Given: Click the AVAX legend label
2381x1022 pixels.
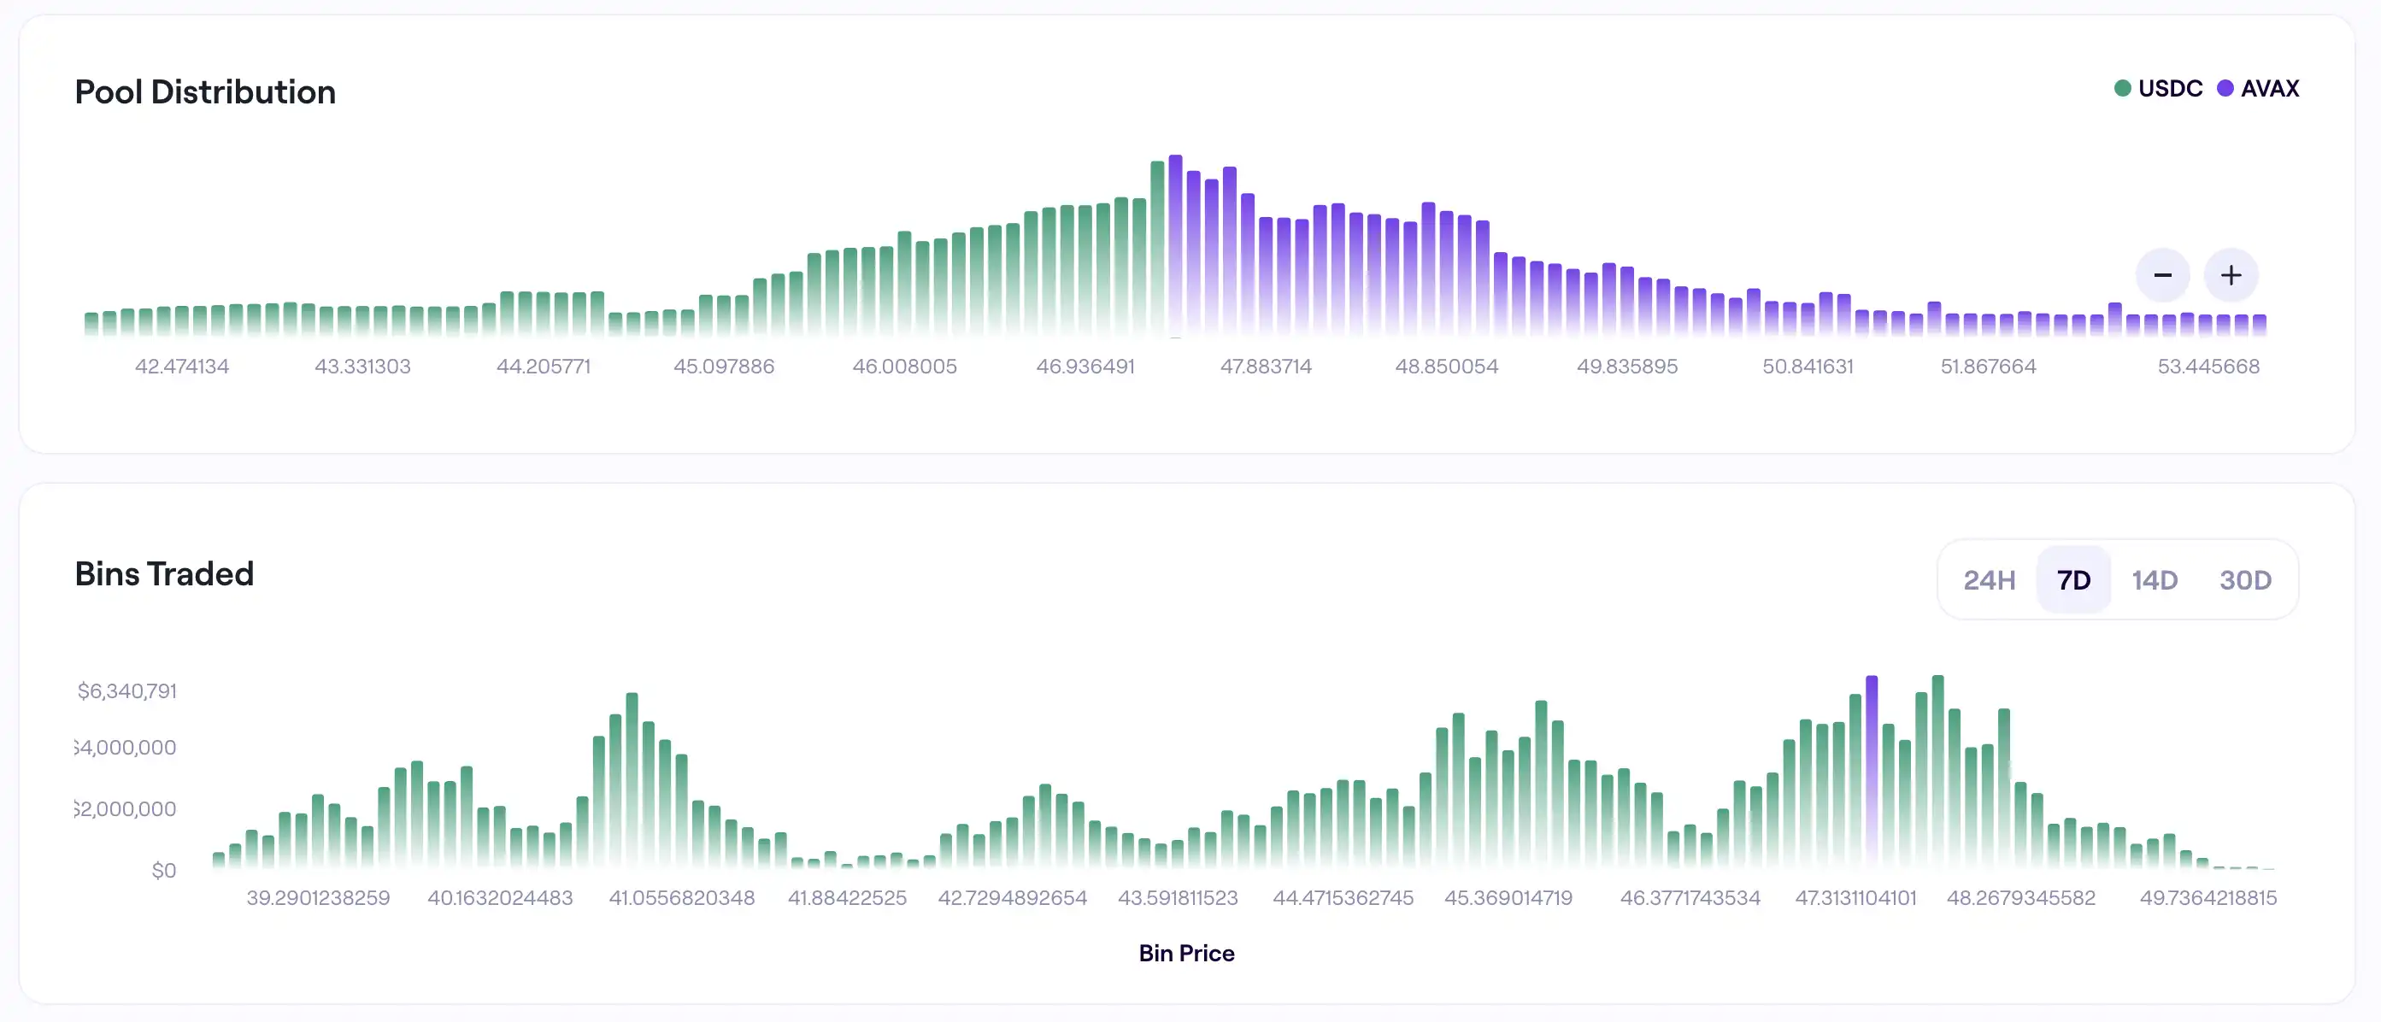Looking at the screenshot, I should coord(2269,89).
